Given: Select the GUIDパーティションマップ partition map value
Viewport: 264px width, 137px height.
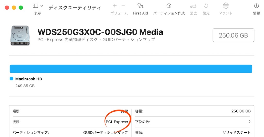Looking at the screenshot, I should [105, 133].
